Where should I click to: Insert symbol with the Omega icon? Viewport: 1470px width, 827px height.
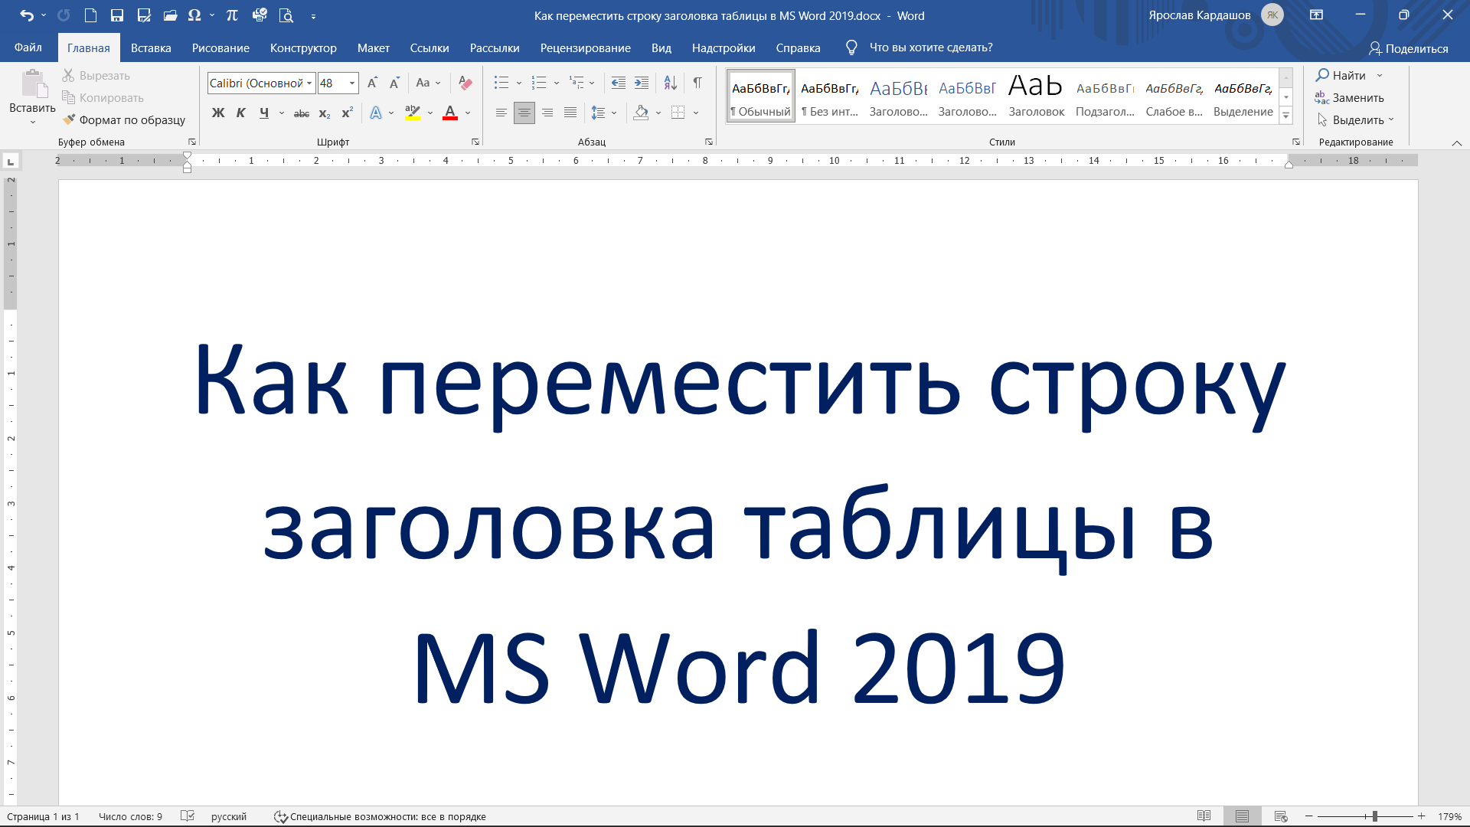point(194,15)
